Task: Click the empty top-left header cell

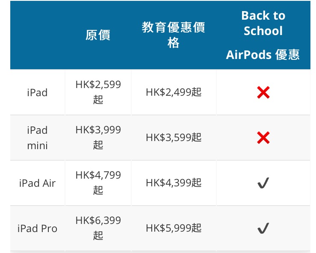Action: pyautogui.click(x=38, y=35)
